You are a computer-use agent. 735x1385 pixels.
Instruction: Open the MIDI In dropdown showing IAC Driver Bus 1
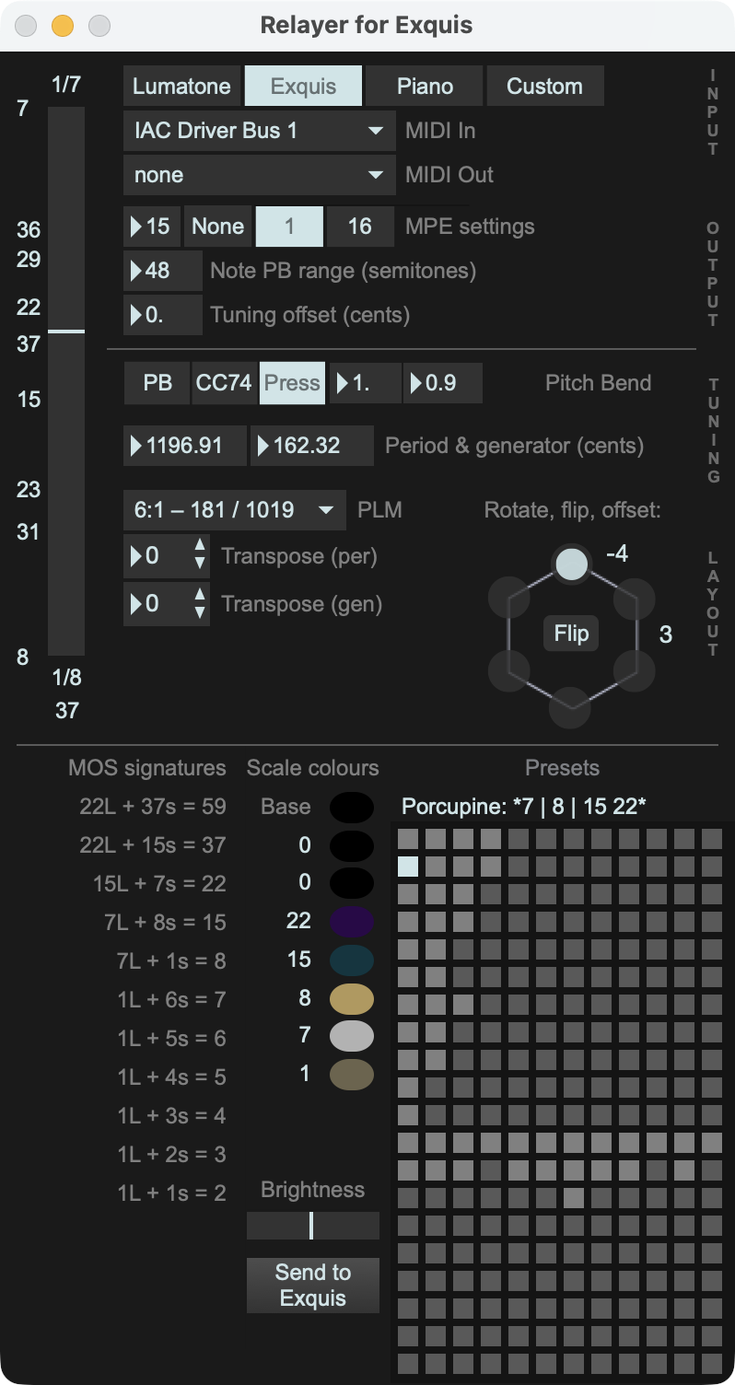pyautogui.click(x=259, y=131)
